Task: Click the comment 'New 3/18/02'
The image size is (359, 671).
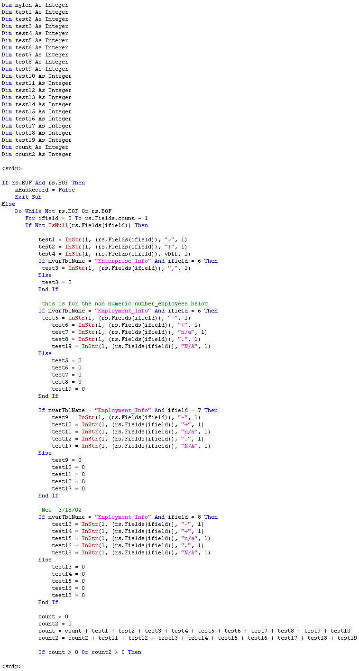Action: tap(60, 510)
